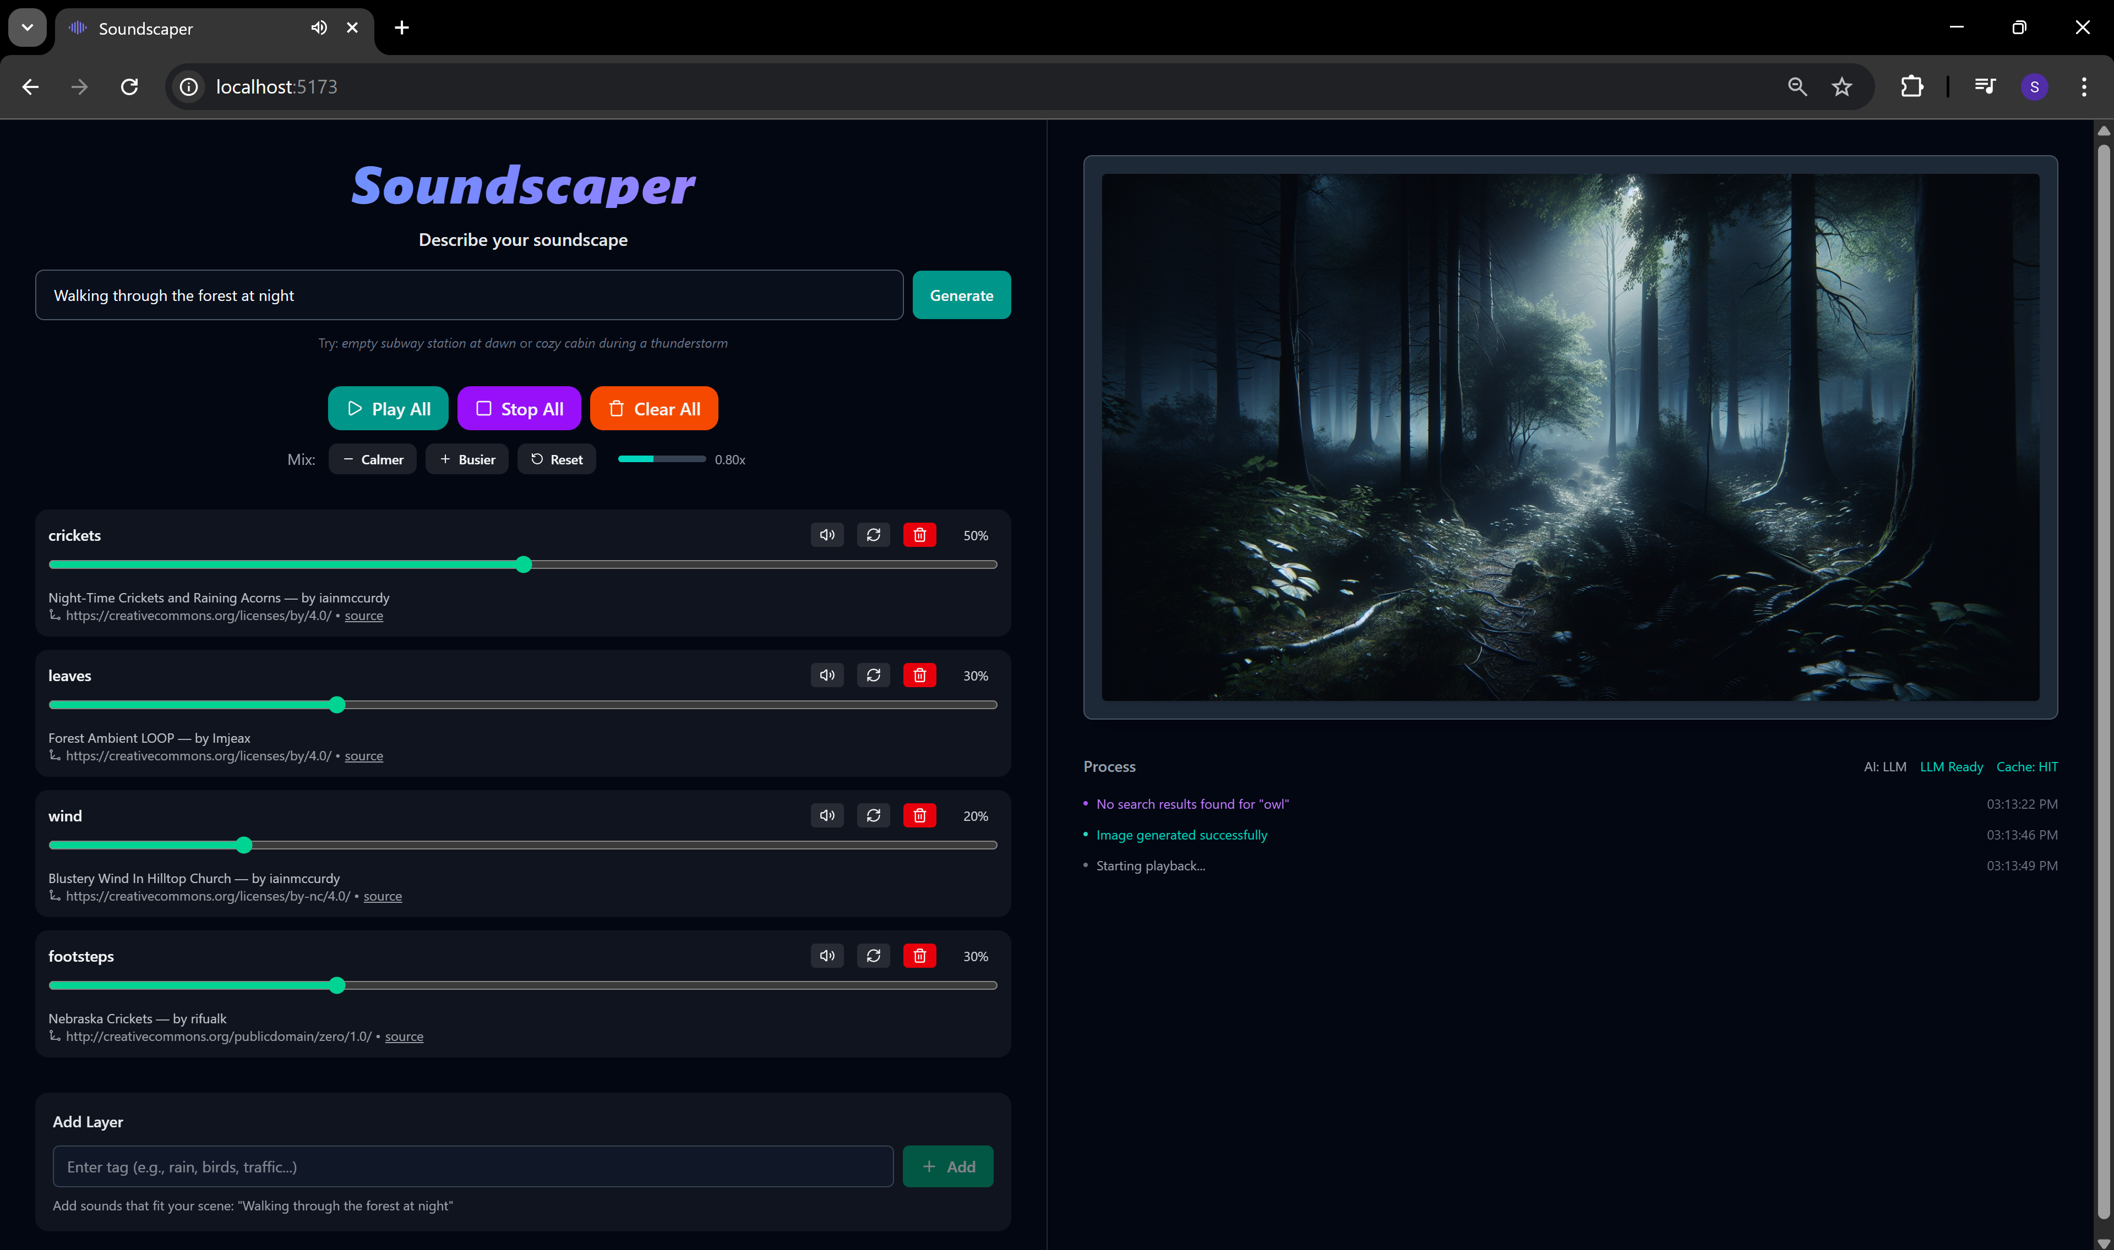
Task: Delete the footsteps layer
Action: pos(919,955)
